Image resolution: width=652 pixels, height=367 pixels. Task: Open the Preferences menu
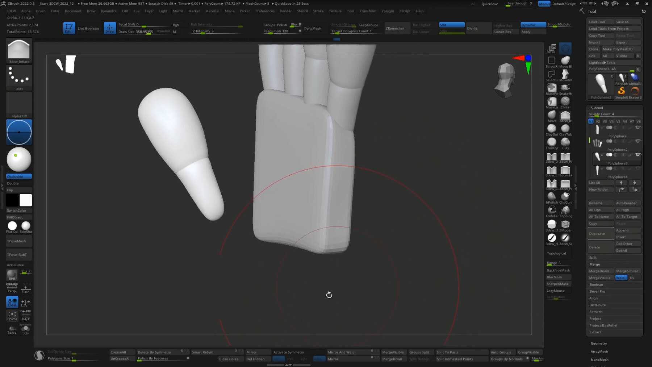point(265,11)
